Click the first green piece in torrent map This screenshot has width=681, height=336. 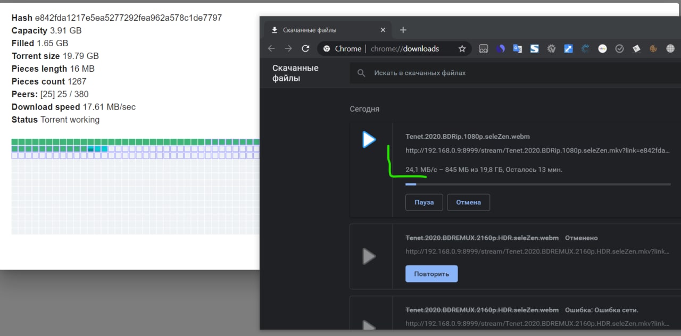pos(15,142)
